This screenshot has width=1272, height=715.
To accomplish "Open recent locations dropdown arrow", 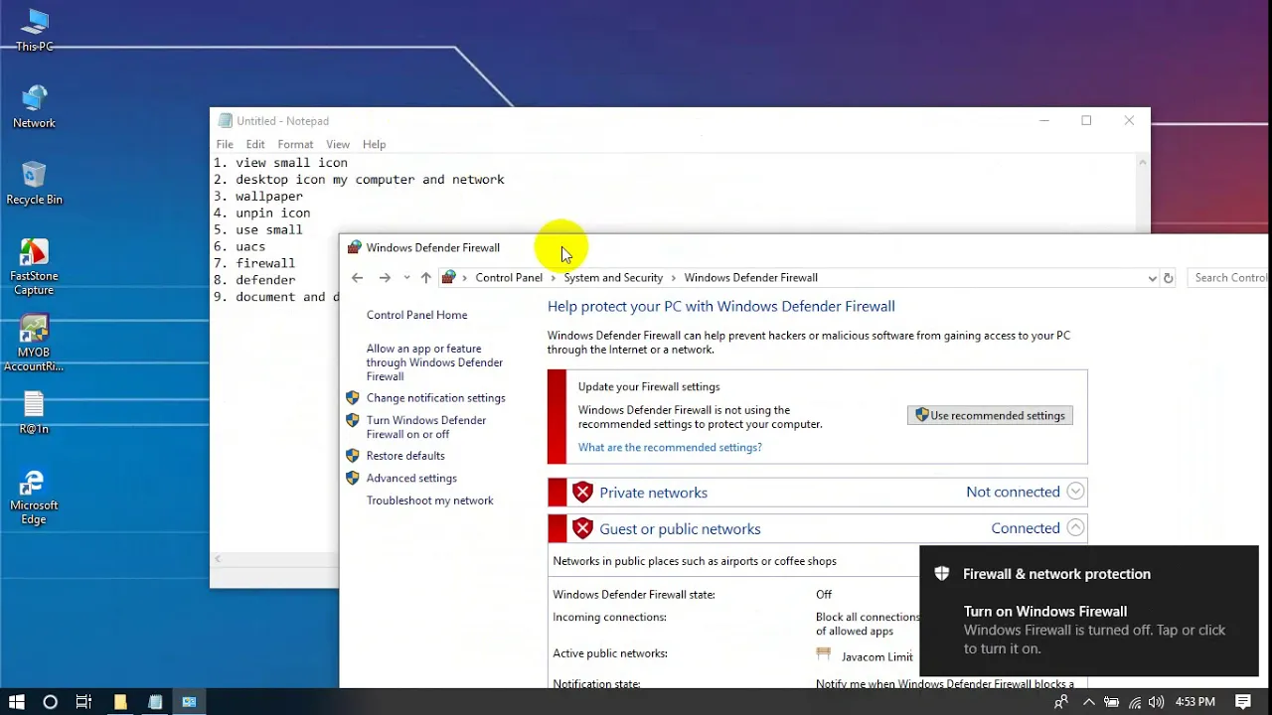I will coord(406,278).
